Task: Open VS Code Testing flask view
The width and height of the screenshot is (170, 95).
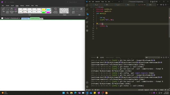Action: [x=87, y=26]
